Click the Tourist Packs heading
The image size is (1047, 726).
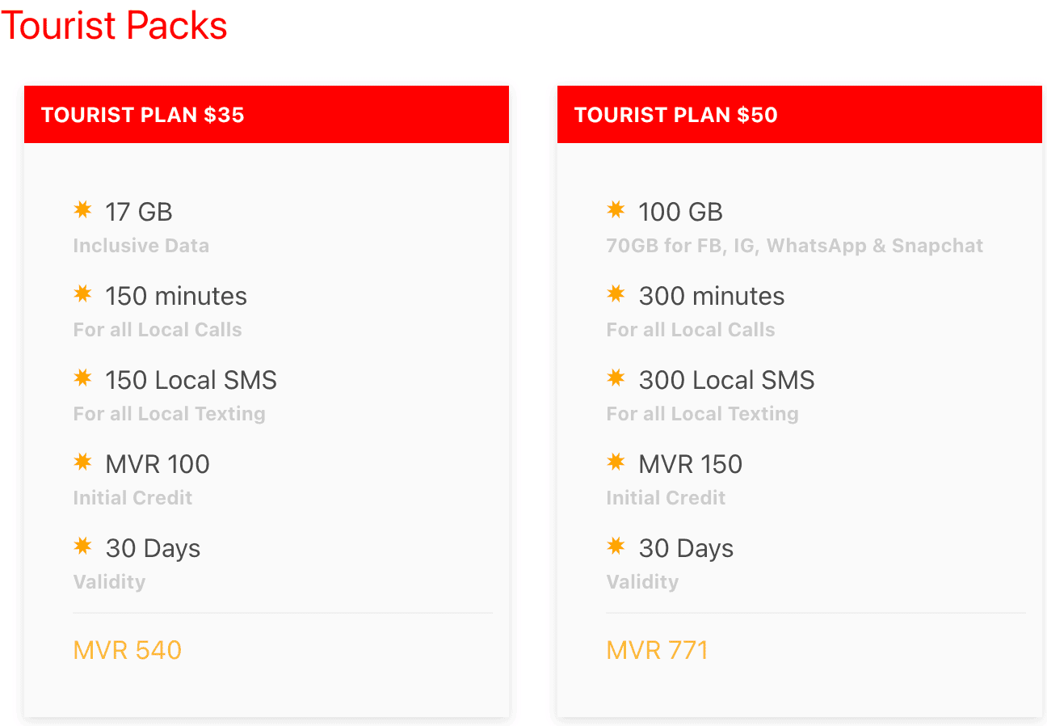pos(114,26)
